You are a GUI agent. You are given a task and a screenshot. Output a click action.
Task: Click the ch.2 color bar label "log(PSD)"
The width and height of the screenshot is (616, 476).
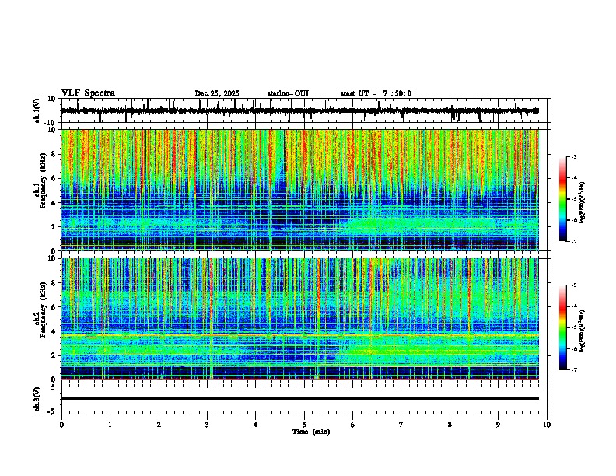coord(583,331)
